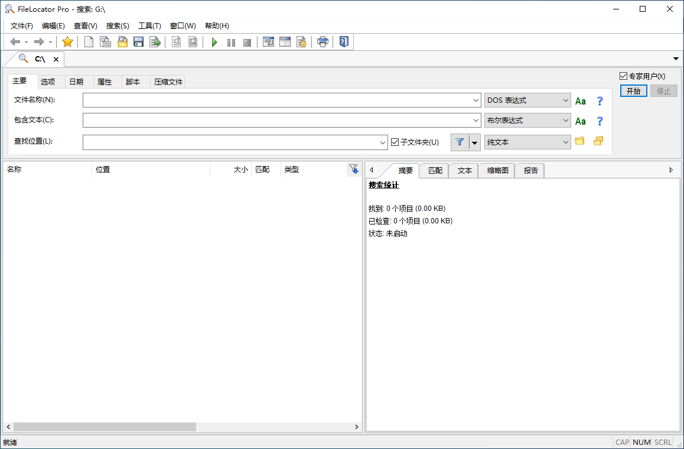Expand the look-in location history dropdown arrow
Screen dimensions: 684x449
tap(383, 142)
